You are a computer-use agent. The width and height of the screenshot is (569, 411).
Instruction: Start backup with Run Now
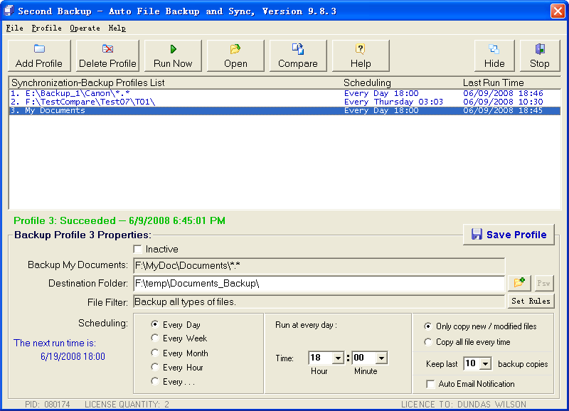(x=173, y=55)
